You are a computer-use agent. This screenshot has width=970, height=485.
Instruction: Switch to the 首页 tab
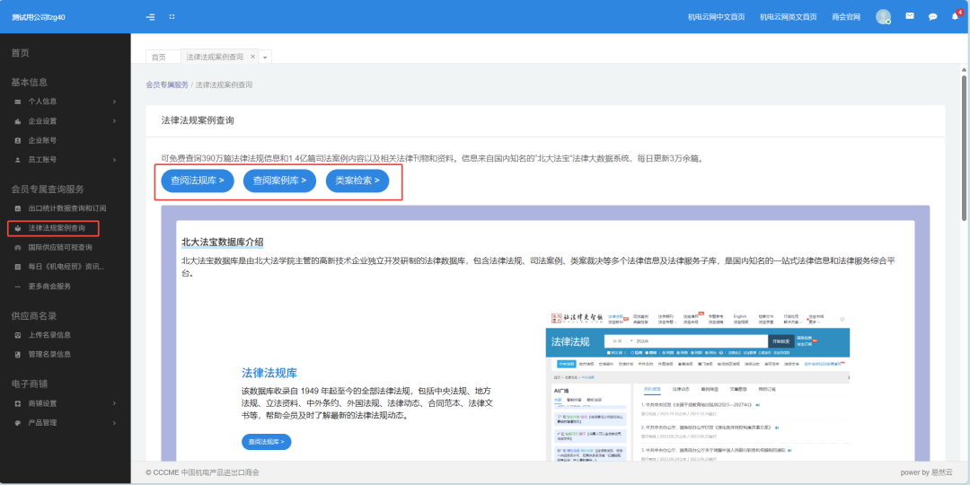pos(159,57)
